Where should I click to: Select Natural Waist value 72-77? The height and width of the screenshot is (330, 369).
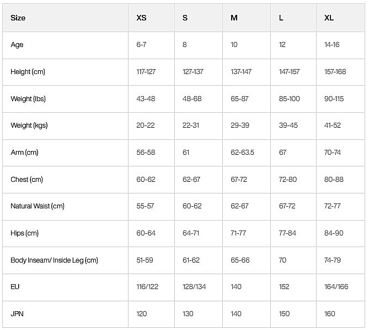[x=332, y=206]
